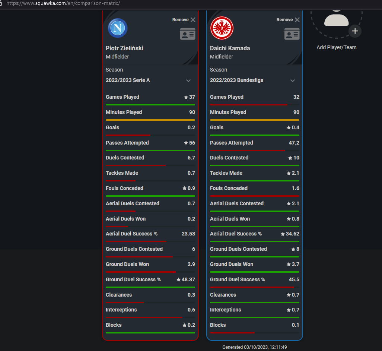Viewport: 382px width, 351px height.
Task: Click the Napoli club crest
Action: coord(118,28)
